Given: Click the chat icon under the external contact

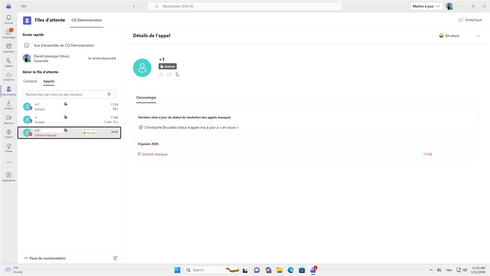Looking at the screenshot, I should (x=161, y=75).
